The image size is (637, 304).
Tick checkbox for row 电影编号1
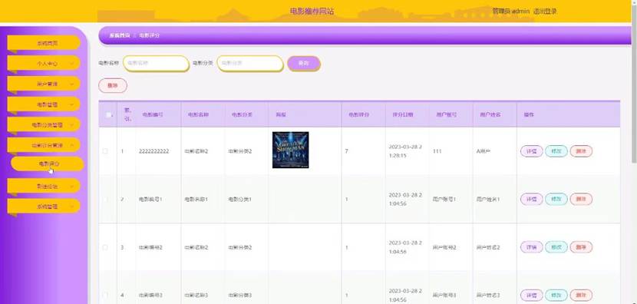(105, 199)
